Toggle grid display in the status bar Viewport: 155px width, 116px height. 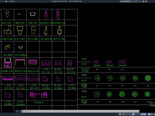click(123, 114)
